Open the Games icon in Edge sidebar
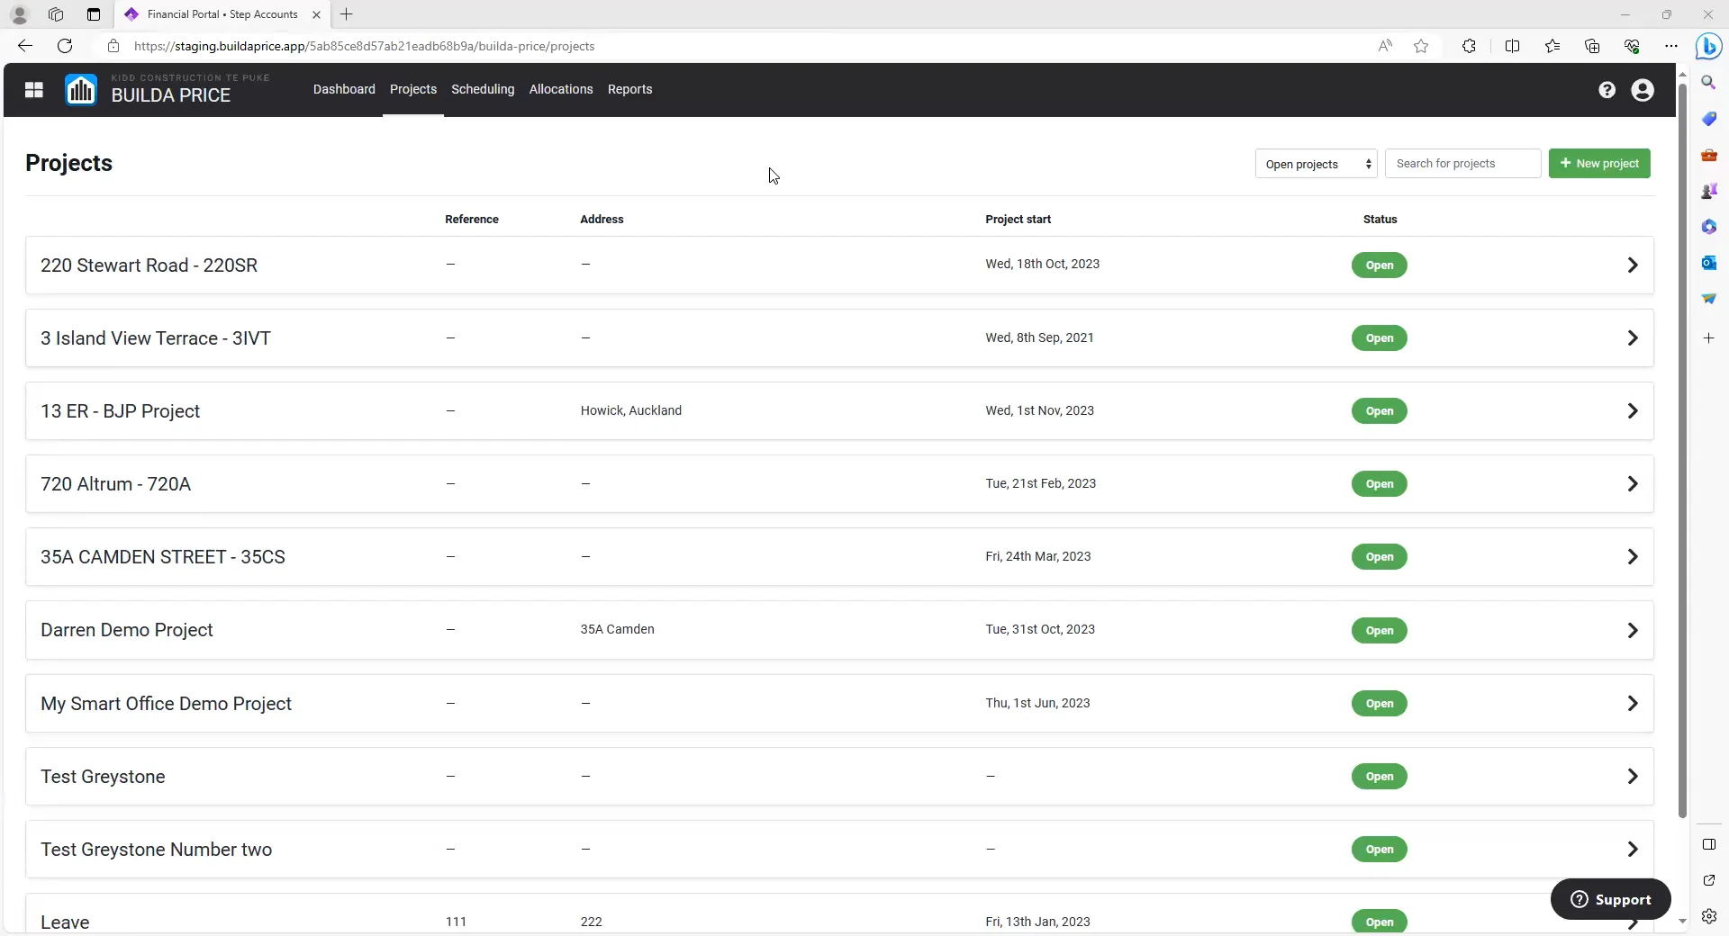This screenshot has height=936, width=1729. (1709, 190)
